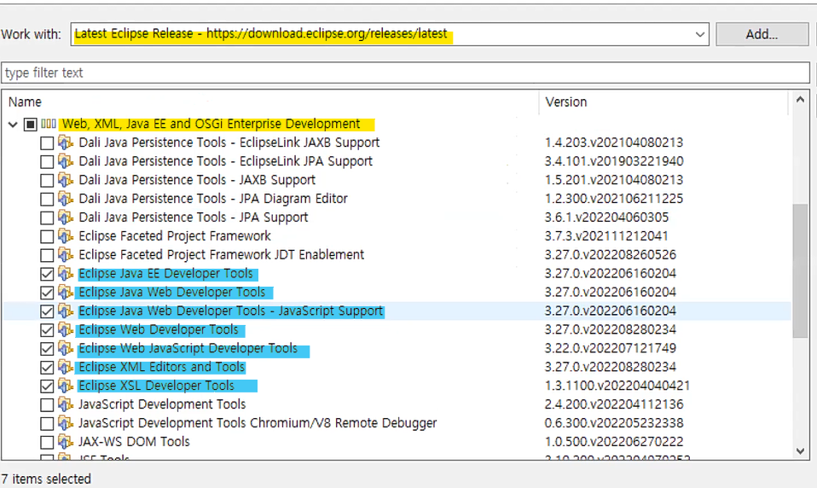Uncheck Eclipse Java EE Developer Tools
Viewport: 817px width, 488px height.
pos(47,274)
